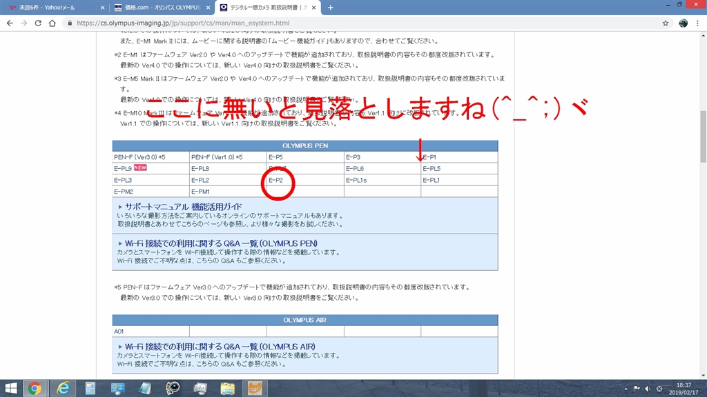Show hidden system tray icons
This screenshot has width=707, height=397.
pyautogui.click(x=626, y=389)
